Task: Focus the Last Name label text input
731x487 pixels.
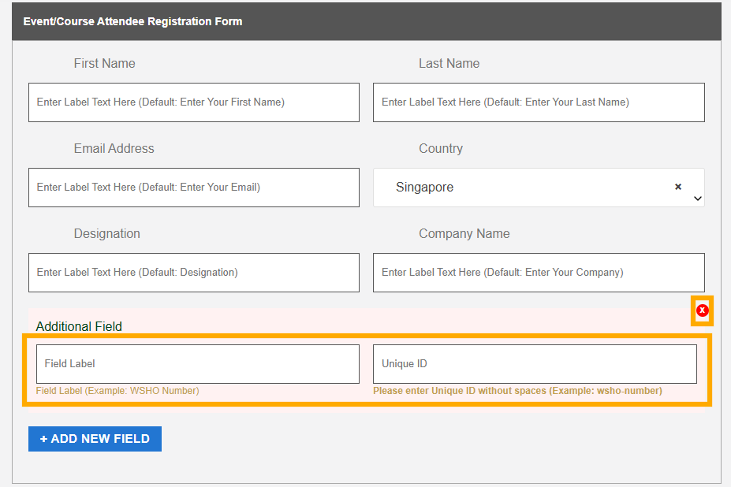Action: (539, 102)
